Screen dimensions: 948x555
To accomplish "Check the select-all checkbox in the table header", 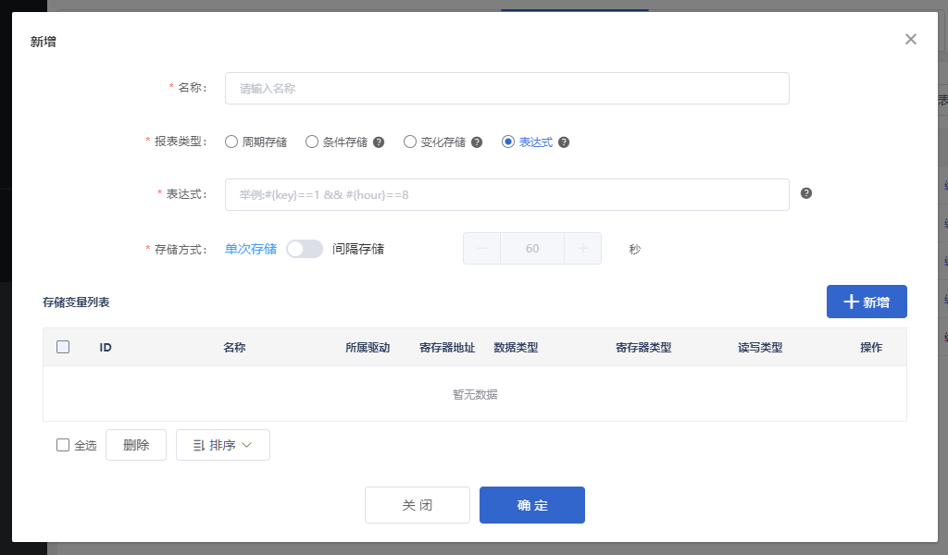I will (x=63, y=347).
